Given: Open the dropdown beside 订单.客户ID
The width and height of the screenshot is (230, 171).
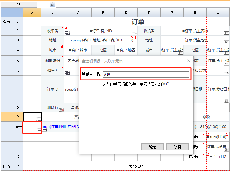Looking at the screenshot, I should click(x=134, y=33).
